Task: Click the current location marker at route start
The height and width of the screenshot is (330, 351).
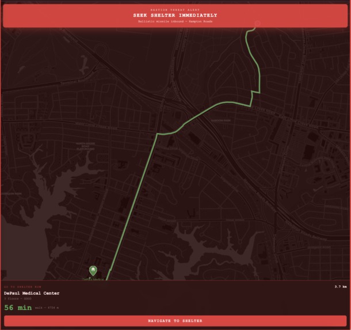Action: (257, 23)
